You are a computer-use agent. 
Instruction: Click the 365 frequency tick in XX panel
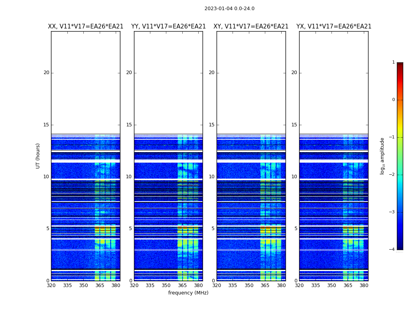(x=100, y=285)
